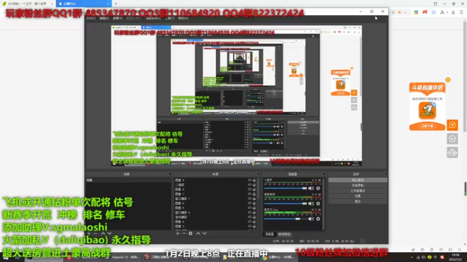
Task: Open the 文件(F) menu in OBS
Action: (91, 19)
